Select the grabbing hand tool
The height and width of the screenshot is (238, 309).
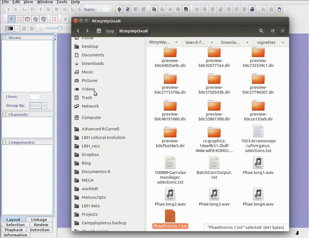click(x=43, y=19)
